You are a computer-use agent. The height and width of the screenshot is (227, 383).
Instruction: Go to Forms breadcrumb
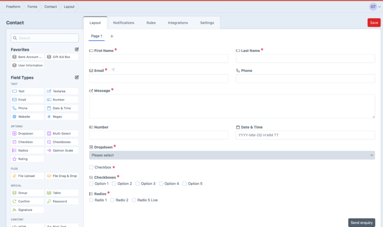tap(32, 7)
